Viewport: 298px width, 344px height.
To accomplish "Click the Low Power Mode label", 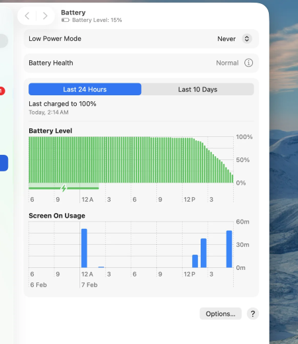I will coord(55,38).
